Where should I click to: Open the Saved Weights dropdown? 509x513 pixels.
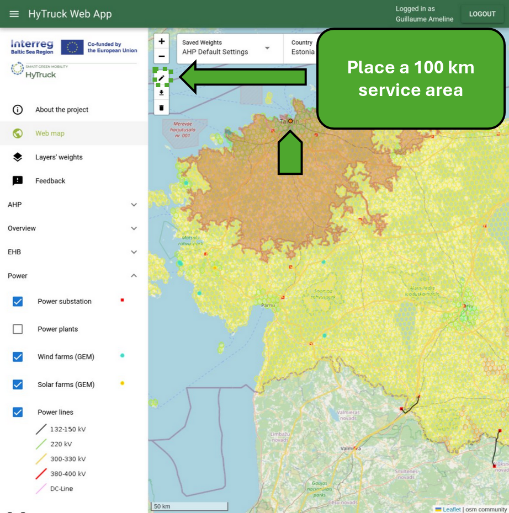(x=230, y=49)
